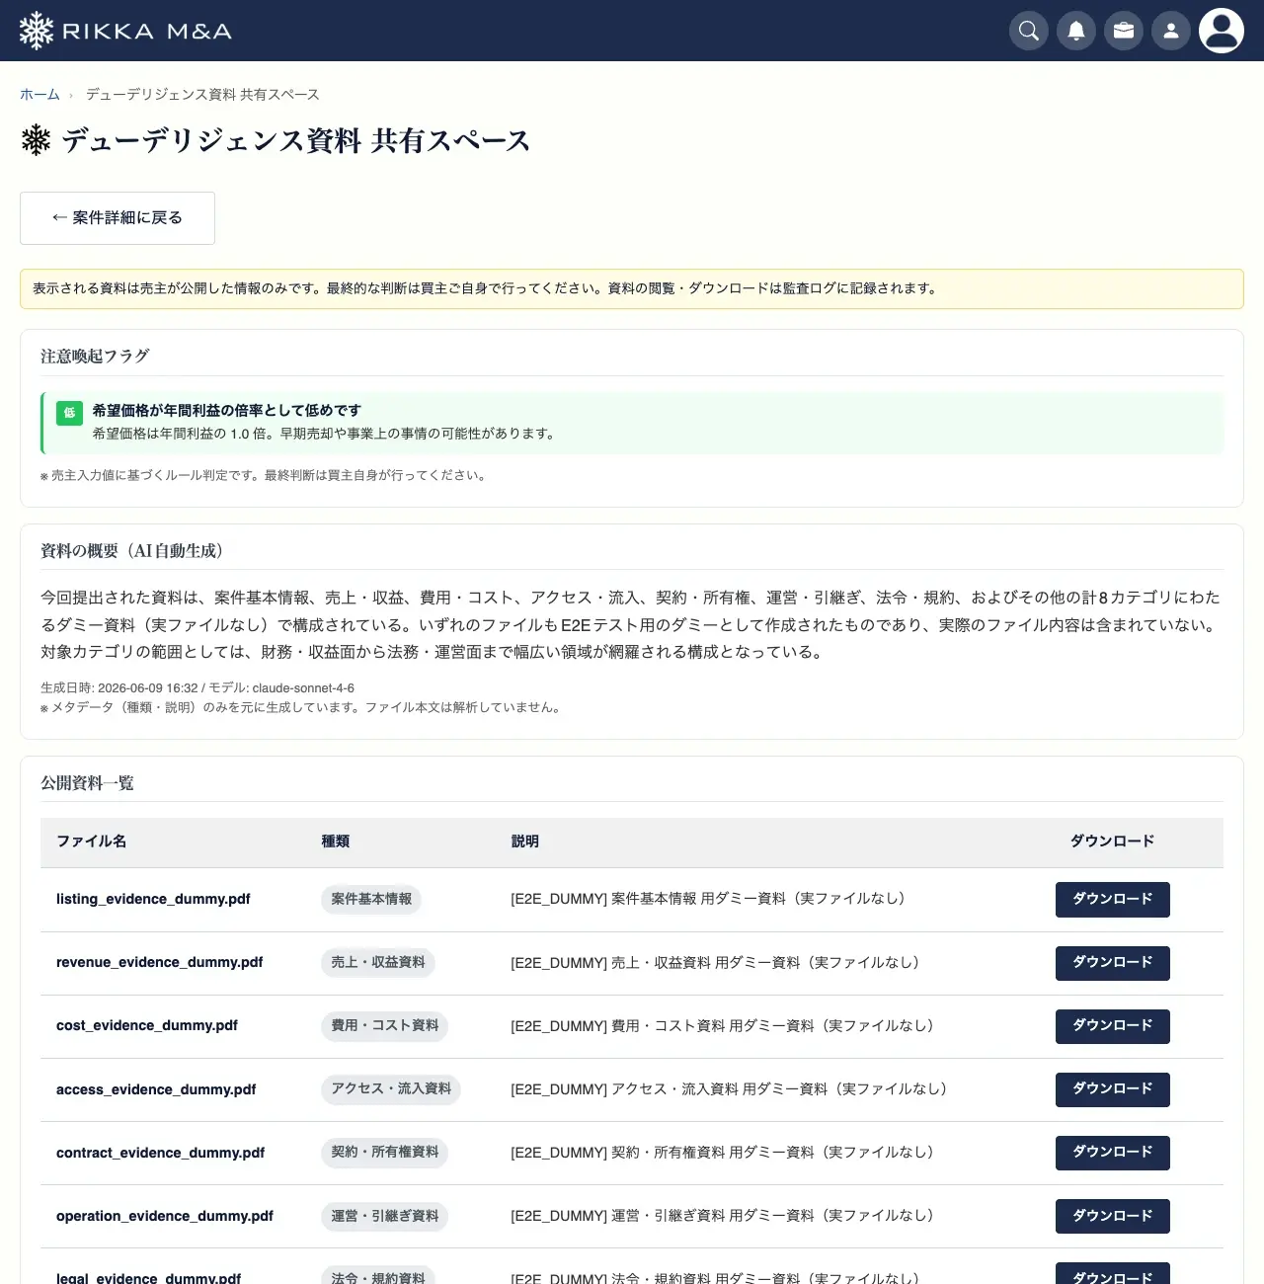Image resolution: width=1264 pixels, height=1284 pixels.
Task: Click the description for 案件基本情報 用ダミー資料
Action: tap(708, 899)
